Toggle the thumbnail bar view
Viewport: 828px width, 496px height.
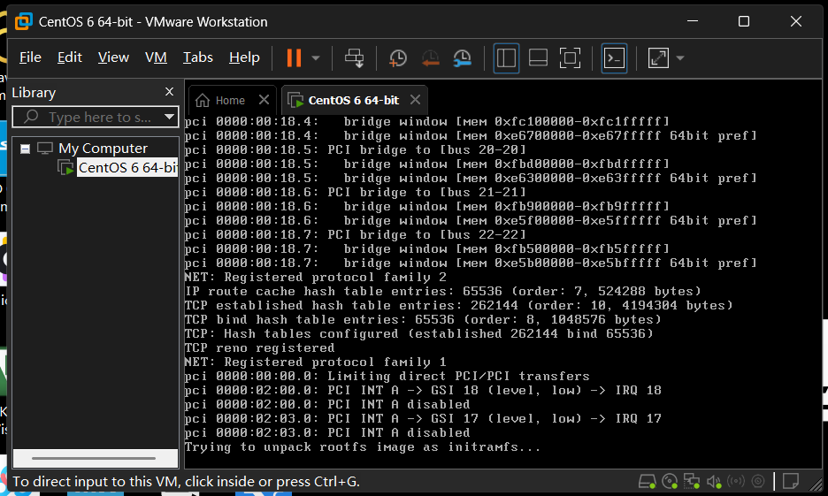538,58
